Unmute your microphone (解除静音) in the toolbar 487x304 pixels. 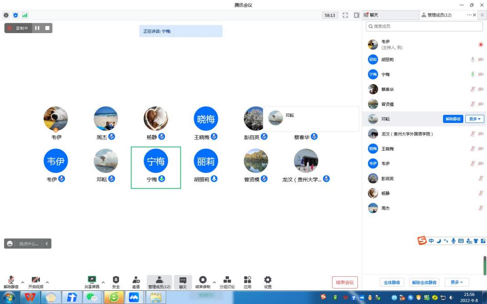click(11, 282)
